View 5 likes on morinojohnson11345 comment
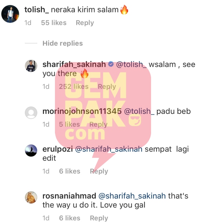206x223 pixels. pos(69,125)
